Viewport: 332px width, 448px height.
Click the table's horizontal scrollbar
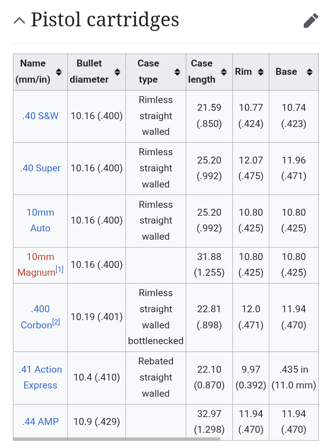pyautogui.click(x=117, y=439)
